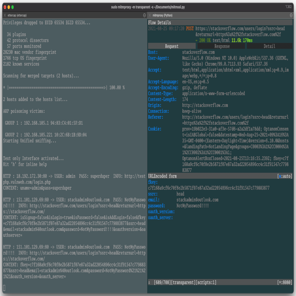Select the password: form field label
Viewport: 296px width, 296px height.
(x=157, y=206)
